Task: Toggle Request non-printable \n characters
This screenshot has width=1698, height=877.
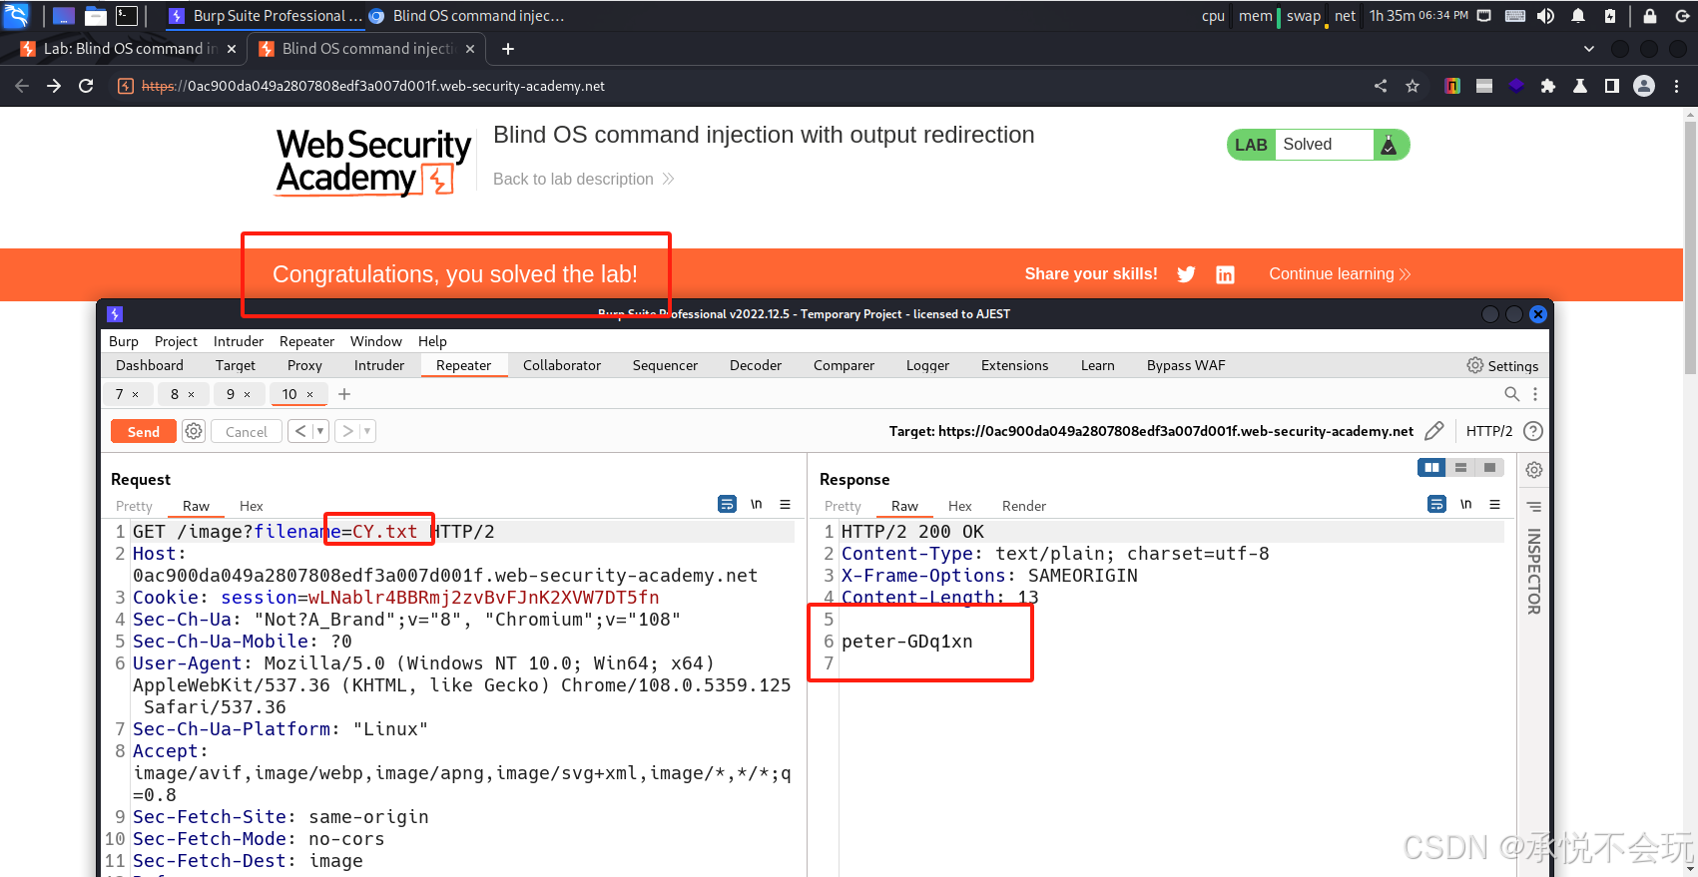Action: click(x=757, y=505)
